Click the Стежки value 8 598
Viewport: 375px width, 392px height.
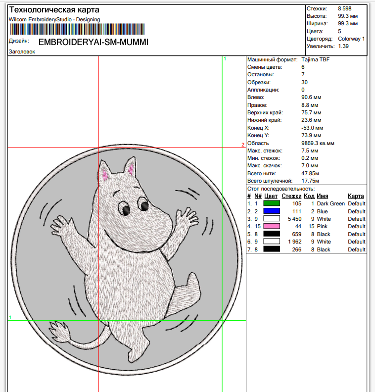[x=344, y=8]
